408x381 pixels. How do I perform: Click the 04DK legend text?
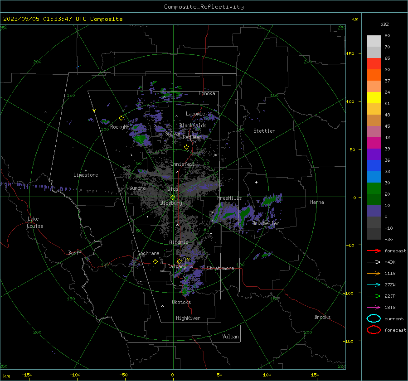point(390,262)
